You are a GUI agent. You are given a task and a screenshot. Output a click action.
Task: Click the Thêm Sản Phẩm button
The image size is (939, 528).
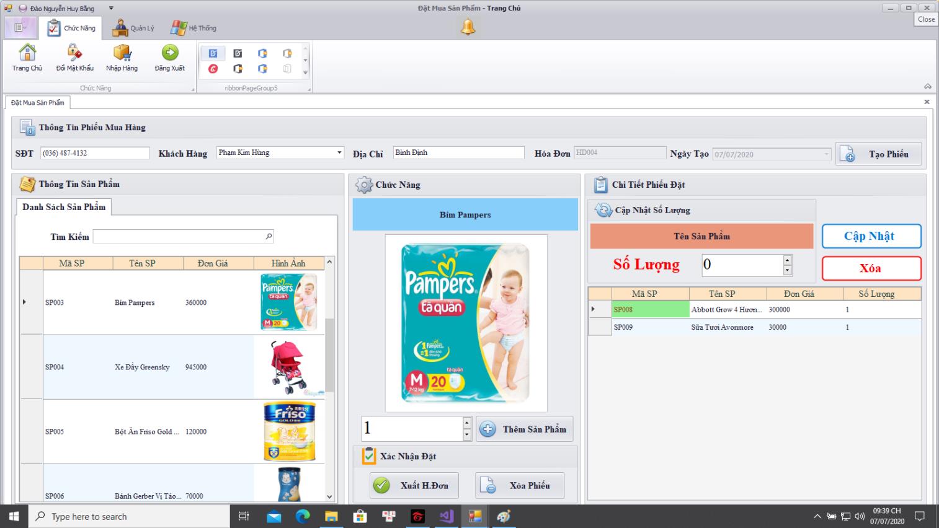point(525,429)
